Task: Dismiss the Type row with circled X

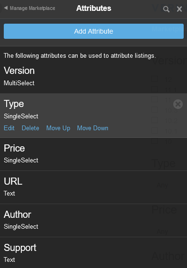Action: pyautogui.click(x=178, y=104)
